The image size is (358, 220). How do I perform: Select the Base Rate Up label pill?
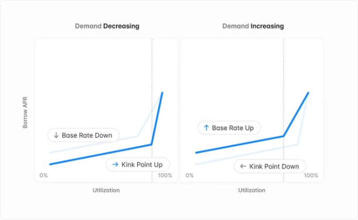[x=229, y=128]
